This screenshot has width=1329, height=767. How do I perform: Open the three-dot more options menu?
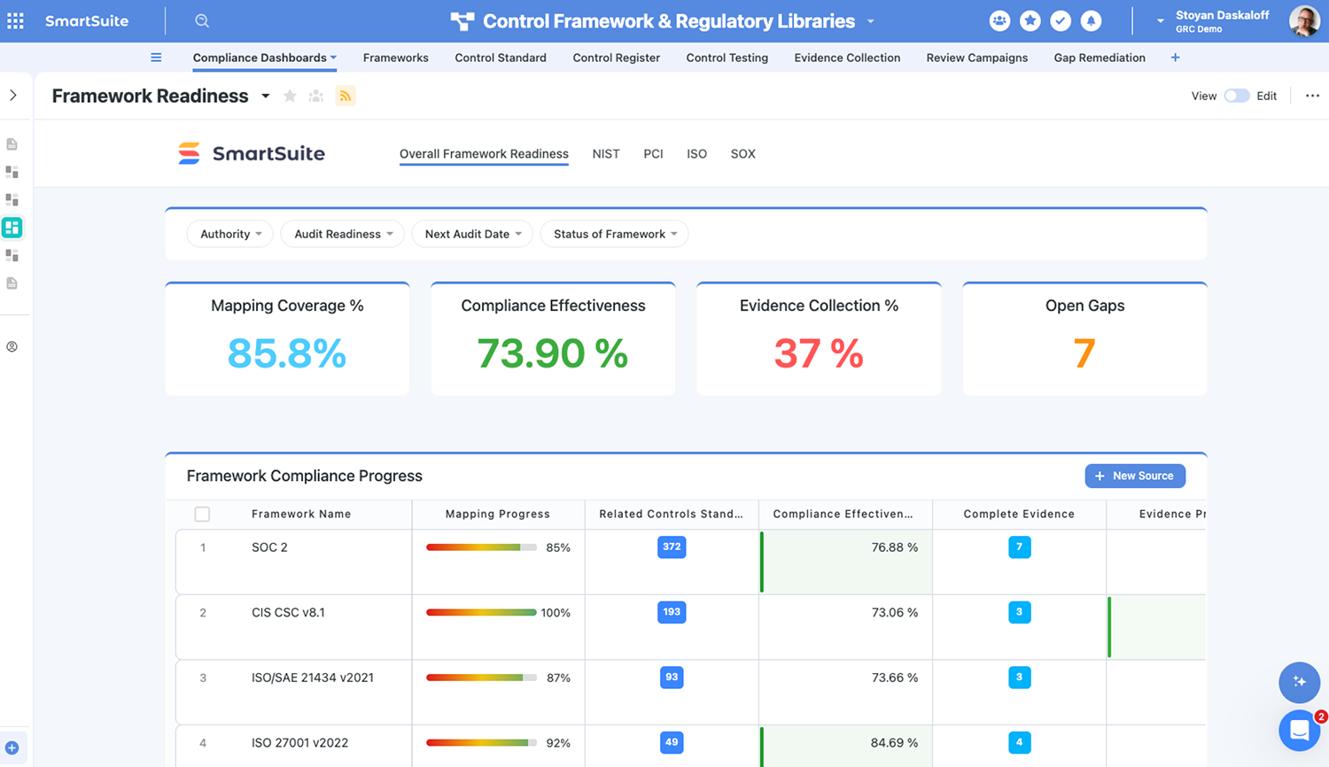click(x=1312, y=96)
